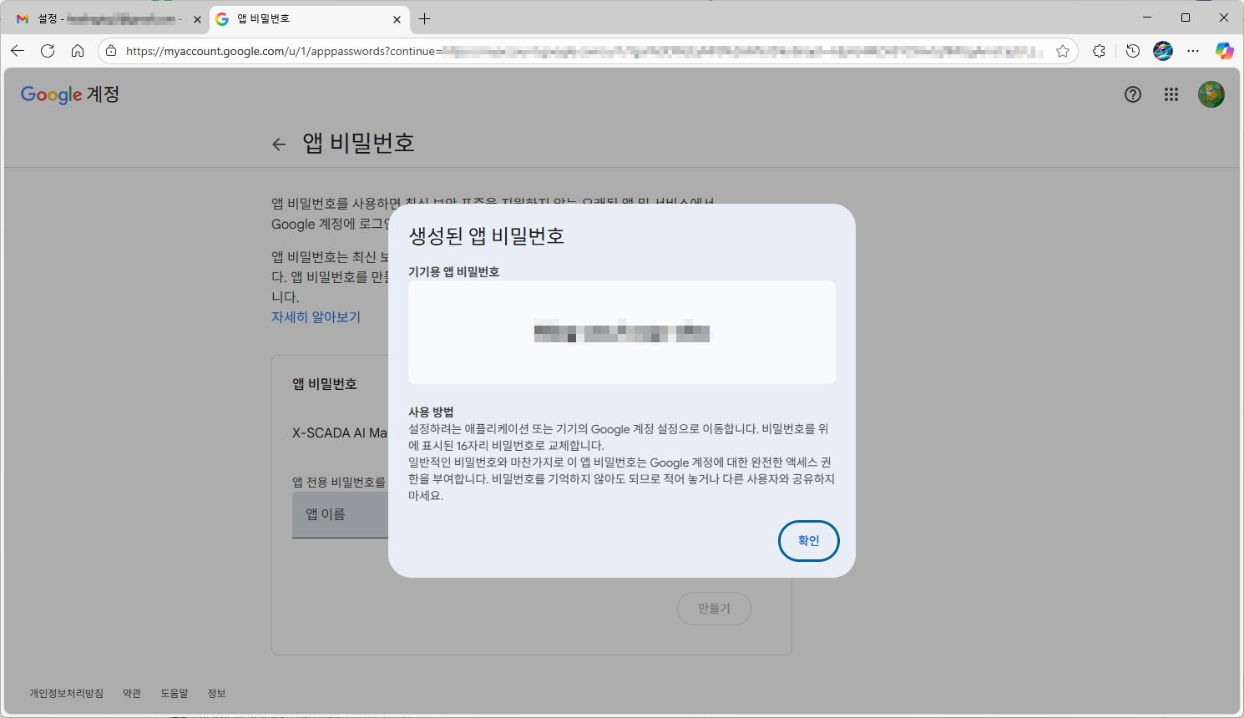Screen dimensions: 1244x718
Task: Click the 확인 button in the dialog
Action: click(808, 541)
